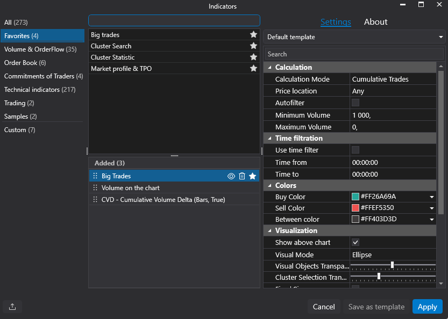Delete Big Trades with the trash icon
The image size is (448, 319).
[242, 176]
